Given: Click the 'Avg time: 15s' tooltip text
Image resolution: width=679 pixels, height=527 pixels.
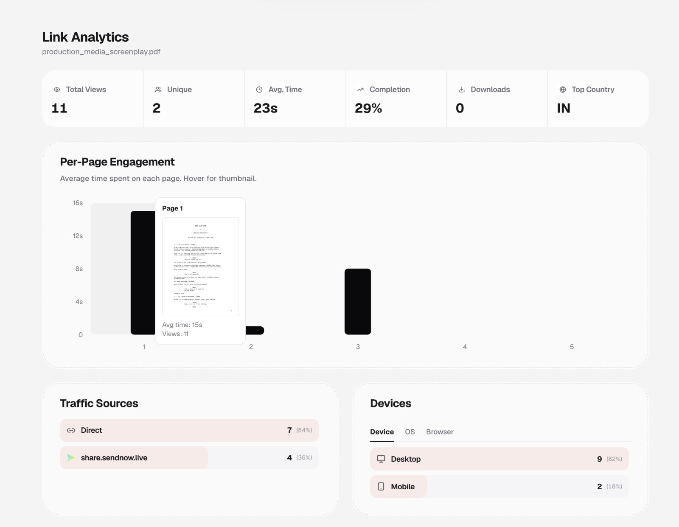Looking at the screenshot, I should (182, 325).
